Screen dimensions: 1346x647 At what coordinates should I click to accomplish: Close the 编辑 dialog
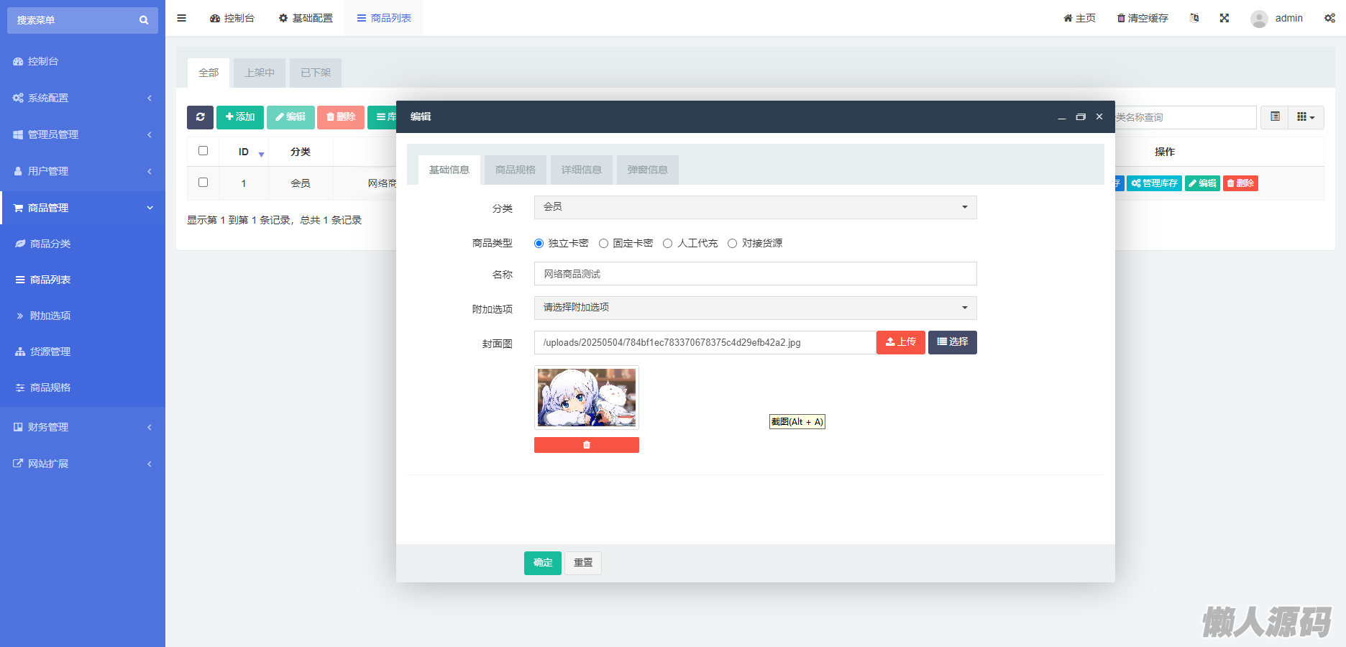point(1099,117)
